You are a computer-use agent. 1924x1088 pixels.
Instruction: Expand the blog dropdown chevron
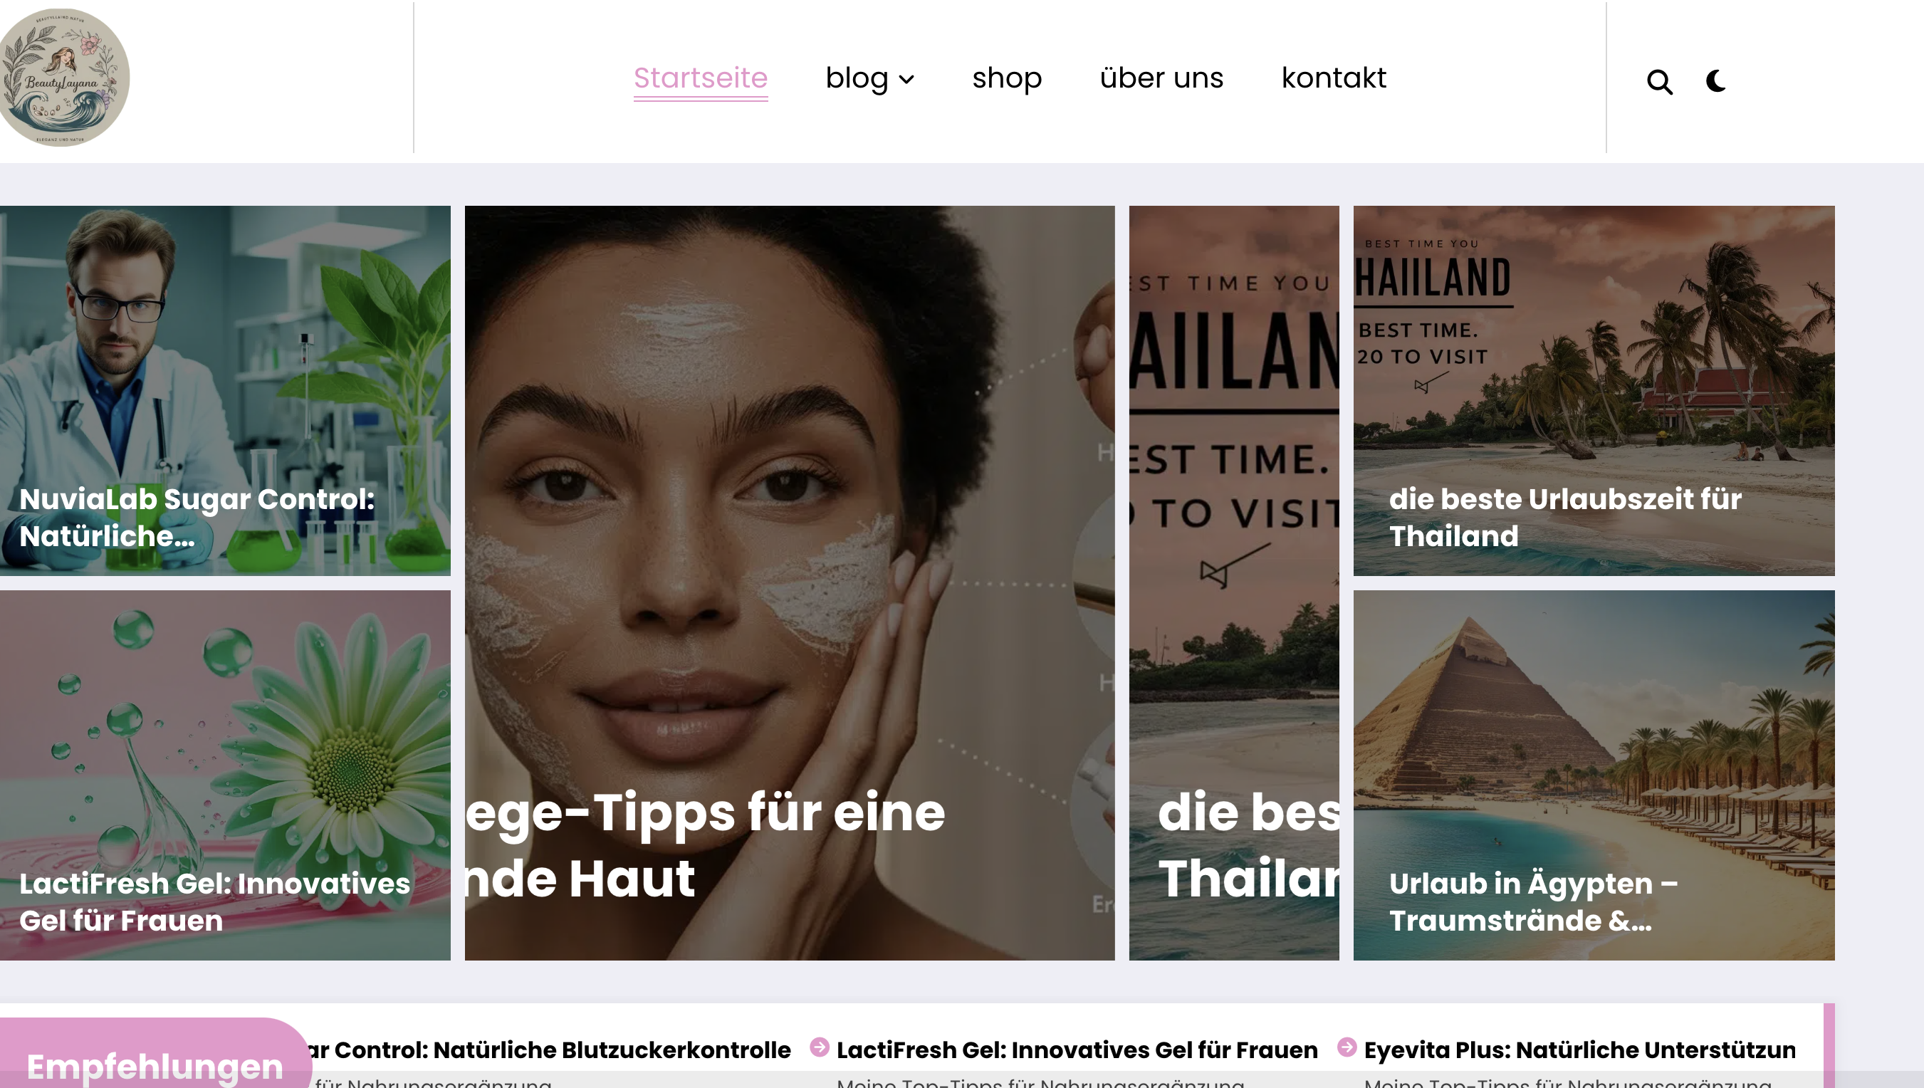click(x=906, y=80)
